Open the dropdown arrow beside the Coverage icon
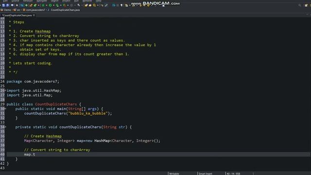The width and height of the screenshot is (311, 175). [60, 5]
